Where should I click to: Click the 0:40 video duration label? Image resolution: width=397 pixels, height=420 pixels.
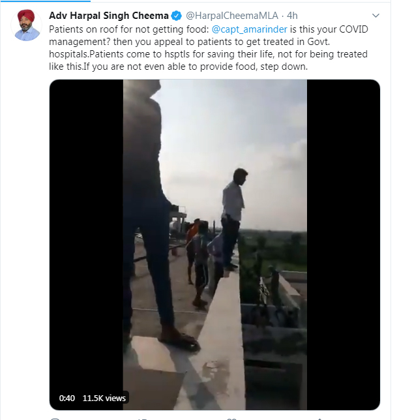coord(67,398)
